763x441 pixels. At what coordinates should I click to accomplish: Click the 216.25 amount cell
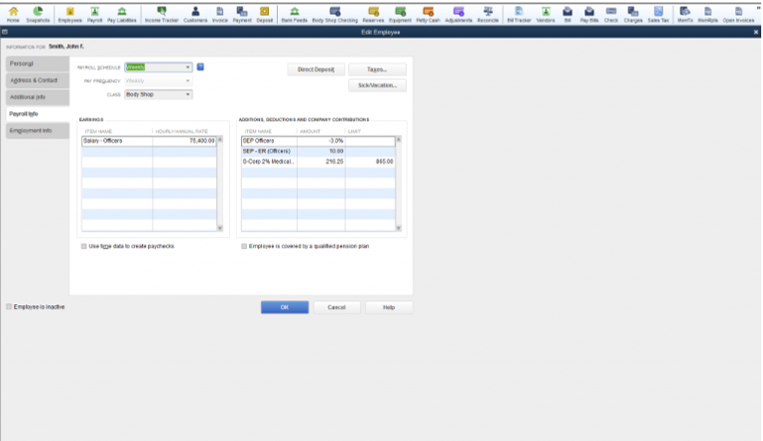point(321,162)
